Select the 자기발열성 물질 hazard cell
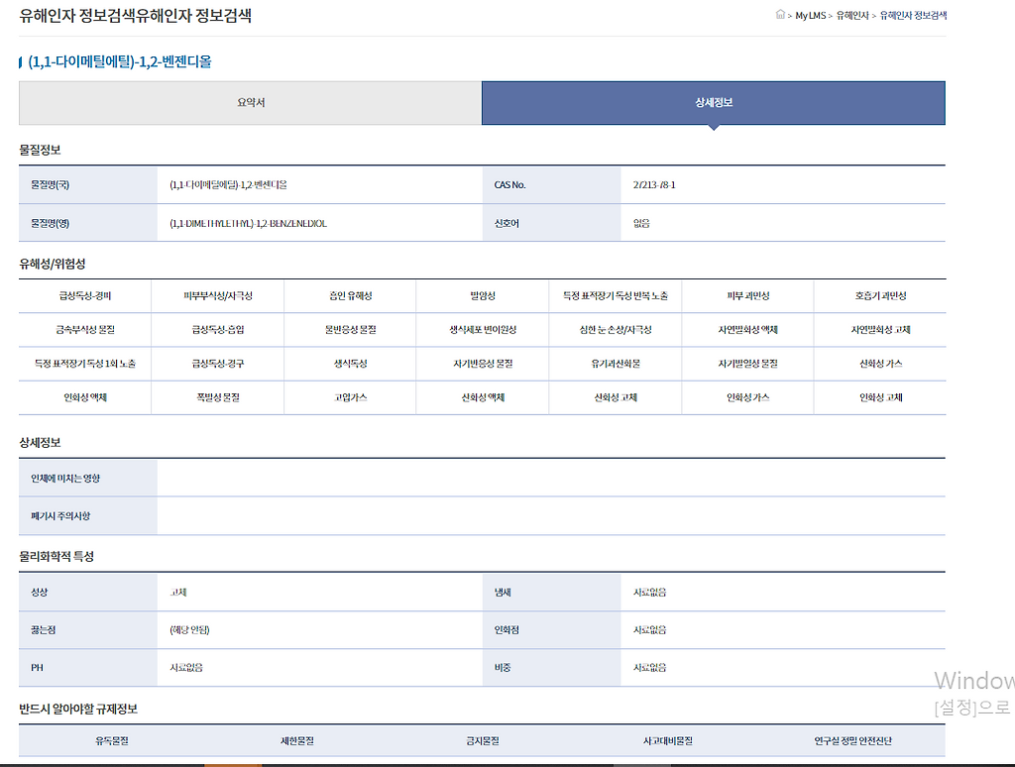The image size is (1015, 767). pos(747,364)
